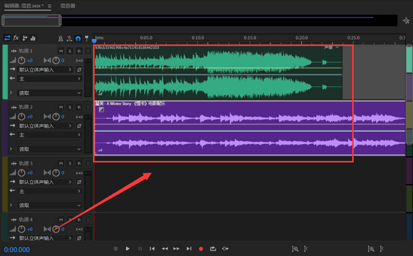
Task: Mute 轨道 4 with the M button
Action: coord(61,220)
